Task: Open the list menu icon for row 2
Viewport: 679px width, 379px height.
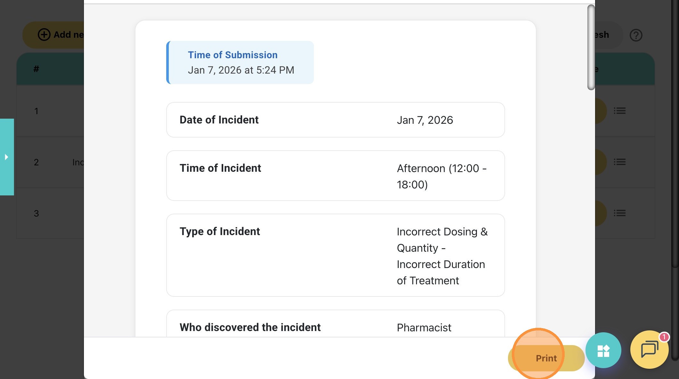Action: tap(620, 162)
